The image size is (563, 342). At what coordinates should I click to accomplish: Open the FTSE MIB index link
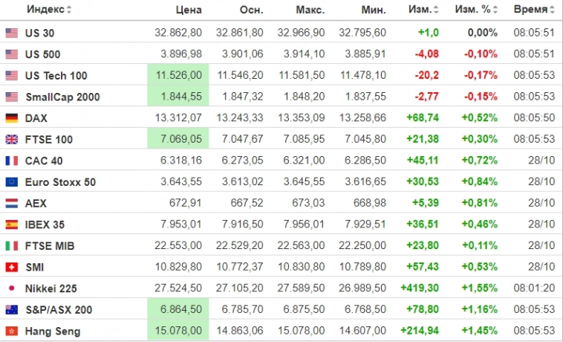[50, 246]
